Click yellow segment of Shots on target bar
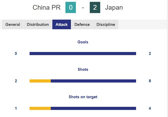Screen dimensions: 168x117 click(x=40, y=108)
